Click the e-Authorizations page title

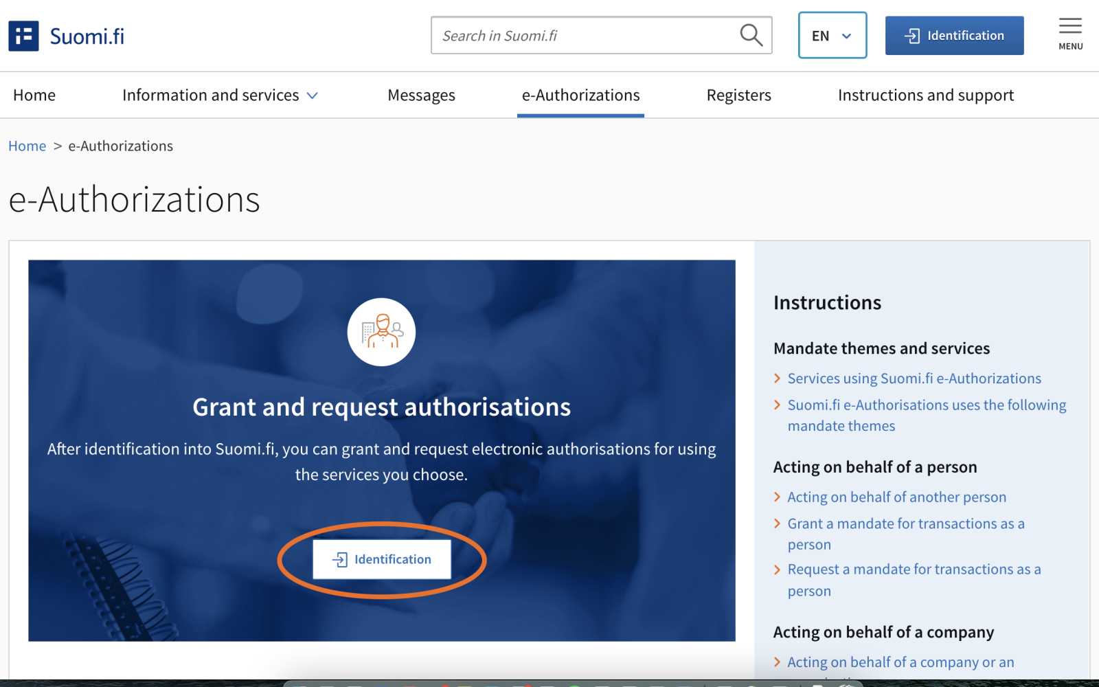point(134,199)
